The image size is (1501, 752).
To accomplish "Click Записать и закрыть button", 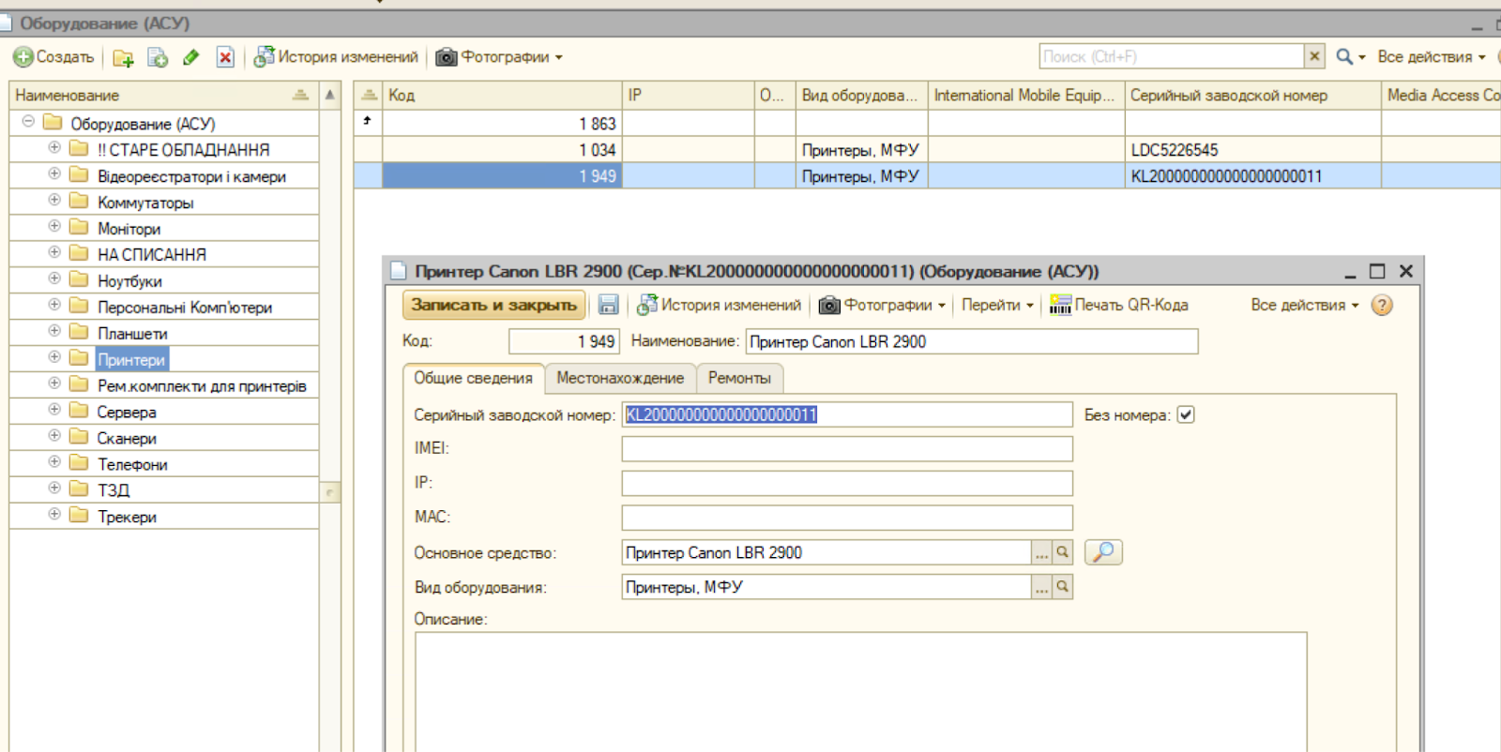I will 494,305.
